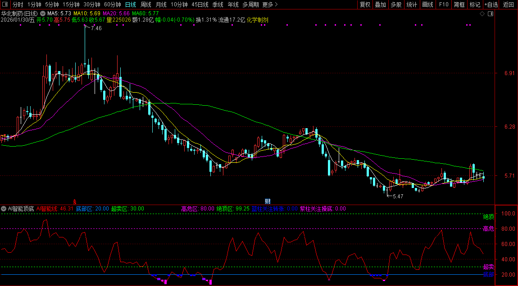Switch to the 周线 weekly tab

pyautogui.click(x=145, y=4)
